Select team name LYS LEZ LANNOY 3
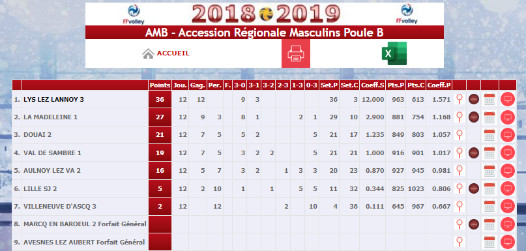Screen dimensions: 526x251 tap(53, 100)
